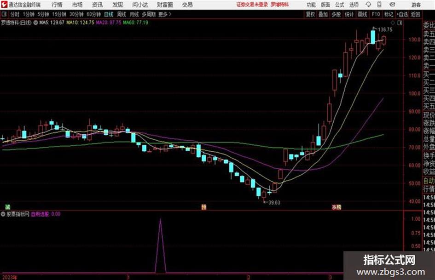Click the 返回 back button
This screenshot has width=435, height=280.
click(x=415, y=14)
